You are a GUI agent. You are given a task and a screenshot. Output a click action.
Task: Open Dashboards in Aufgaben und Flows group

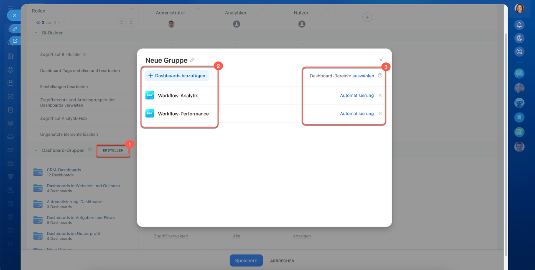point(81,218)
